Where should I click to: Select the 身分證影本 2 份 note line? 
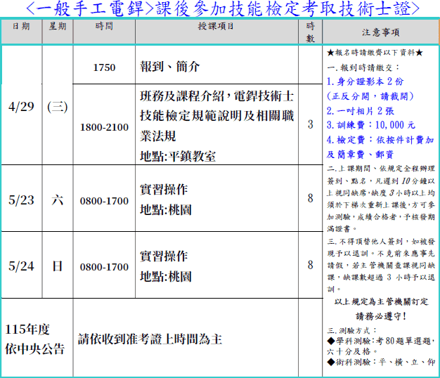point(367,81)
